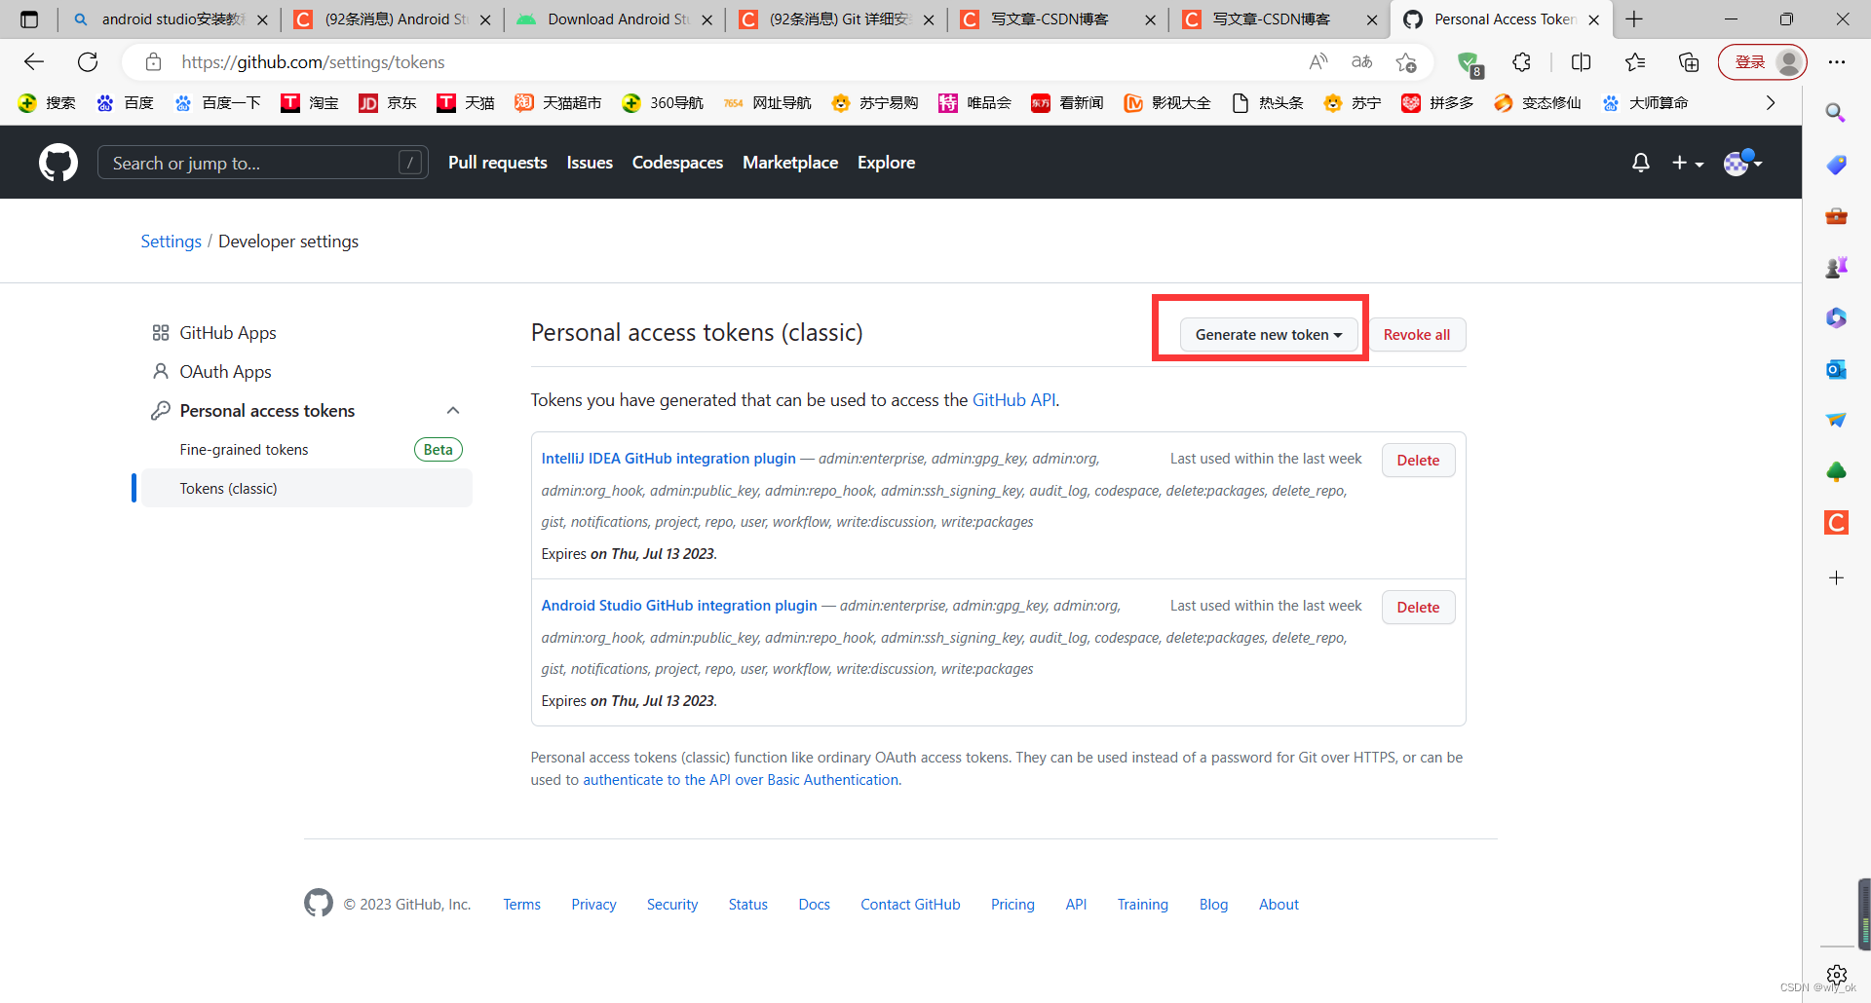Open the profile avatar dropdown menu
Viewport: 1871px width, 1003px height.
pos(1742,163)
